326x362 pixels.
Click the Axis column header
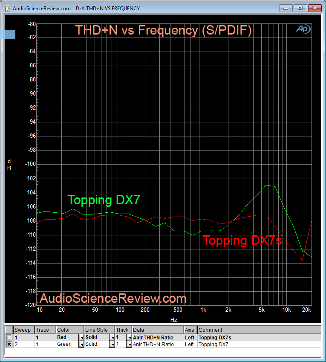(x=190, y=330)
